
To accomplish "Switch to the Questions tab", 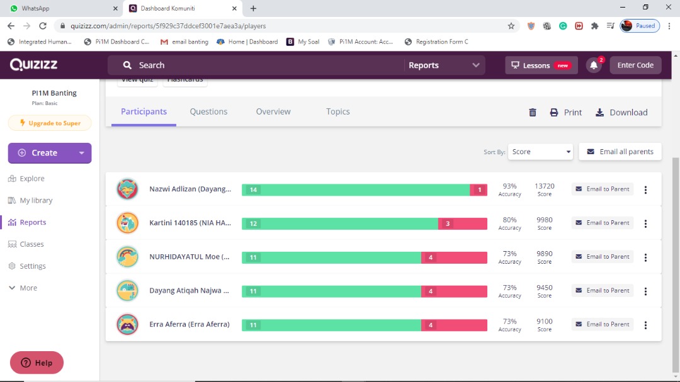I will (x=208, y=111).
